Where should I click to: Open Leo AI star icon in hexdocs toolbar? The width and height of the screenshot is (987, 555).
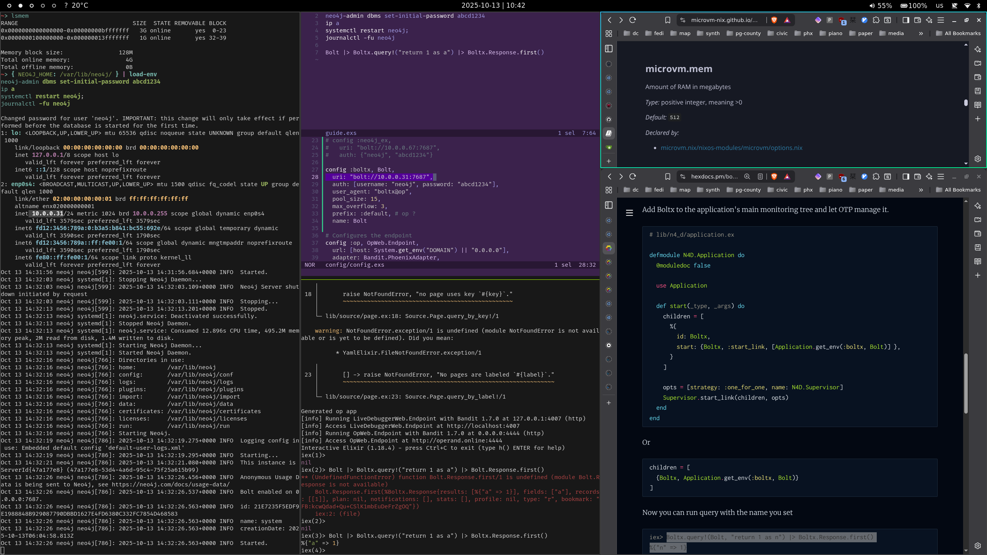pyautogui.click(x=929, y=177)
